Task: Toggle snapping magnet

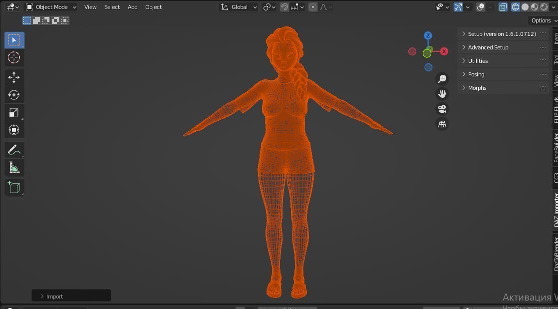Action: [284, 7]
